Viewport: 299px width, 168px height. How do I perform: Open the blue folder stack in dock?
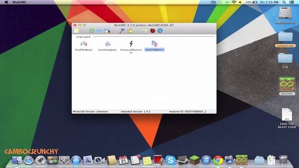260,161
